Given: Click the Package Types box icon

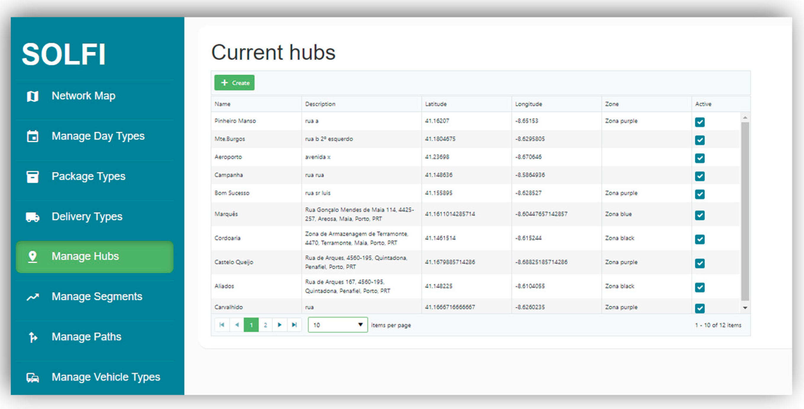Looking at the screenshot, I should coord(33,177).
